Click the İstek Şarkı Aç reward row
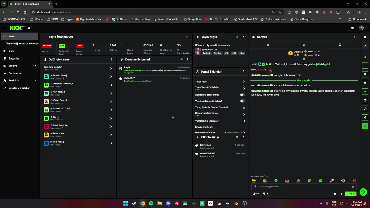This screenshot has width=370, height=208. click(78, 127)
